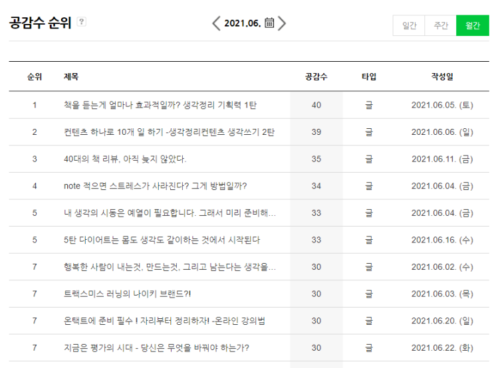Click the 공감수 value 35
This screenshot has width=494, height=368.
316,159
